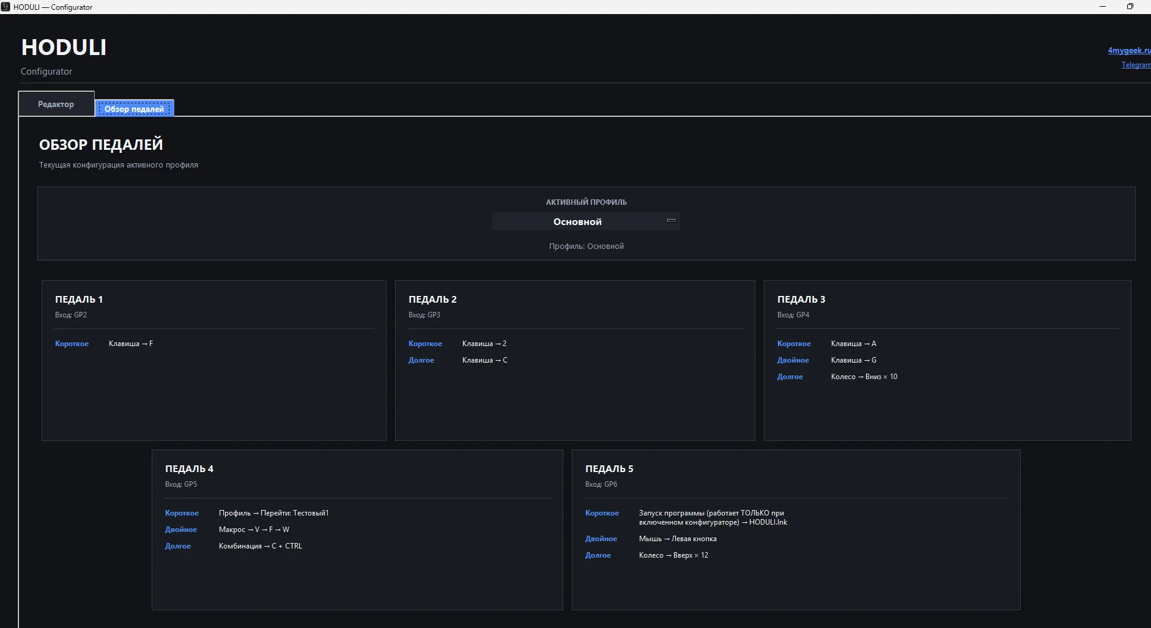The width and height of the screenshot is (1151, 628).
Task: Open the Telegram link
Action: 1136,65
